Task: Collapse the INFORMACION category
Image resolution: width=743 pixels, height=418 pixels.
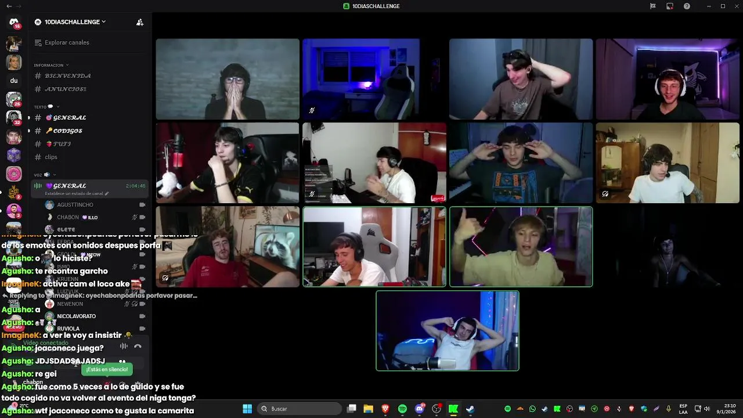Action: 51,65
